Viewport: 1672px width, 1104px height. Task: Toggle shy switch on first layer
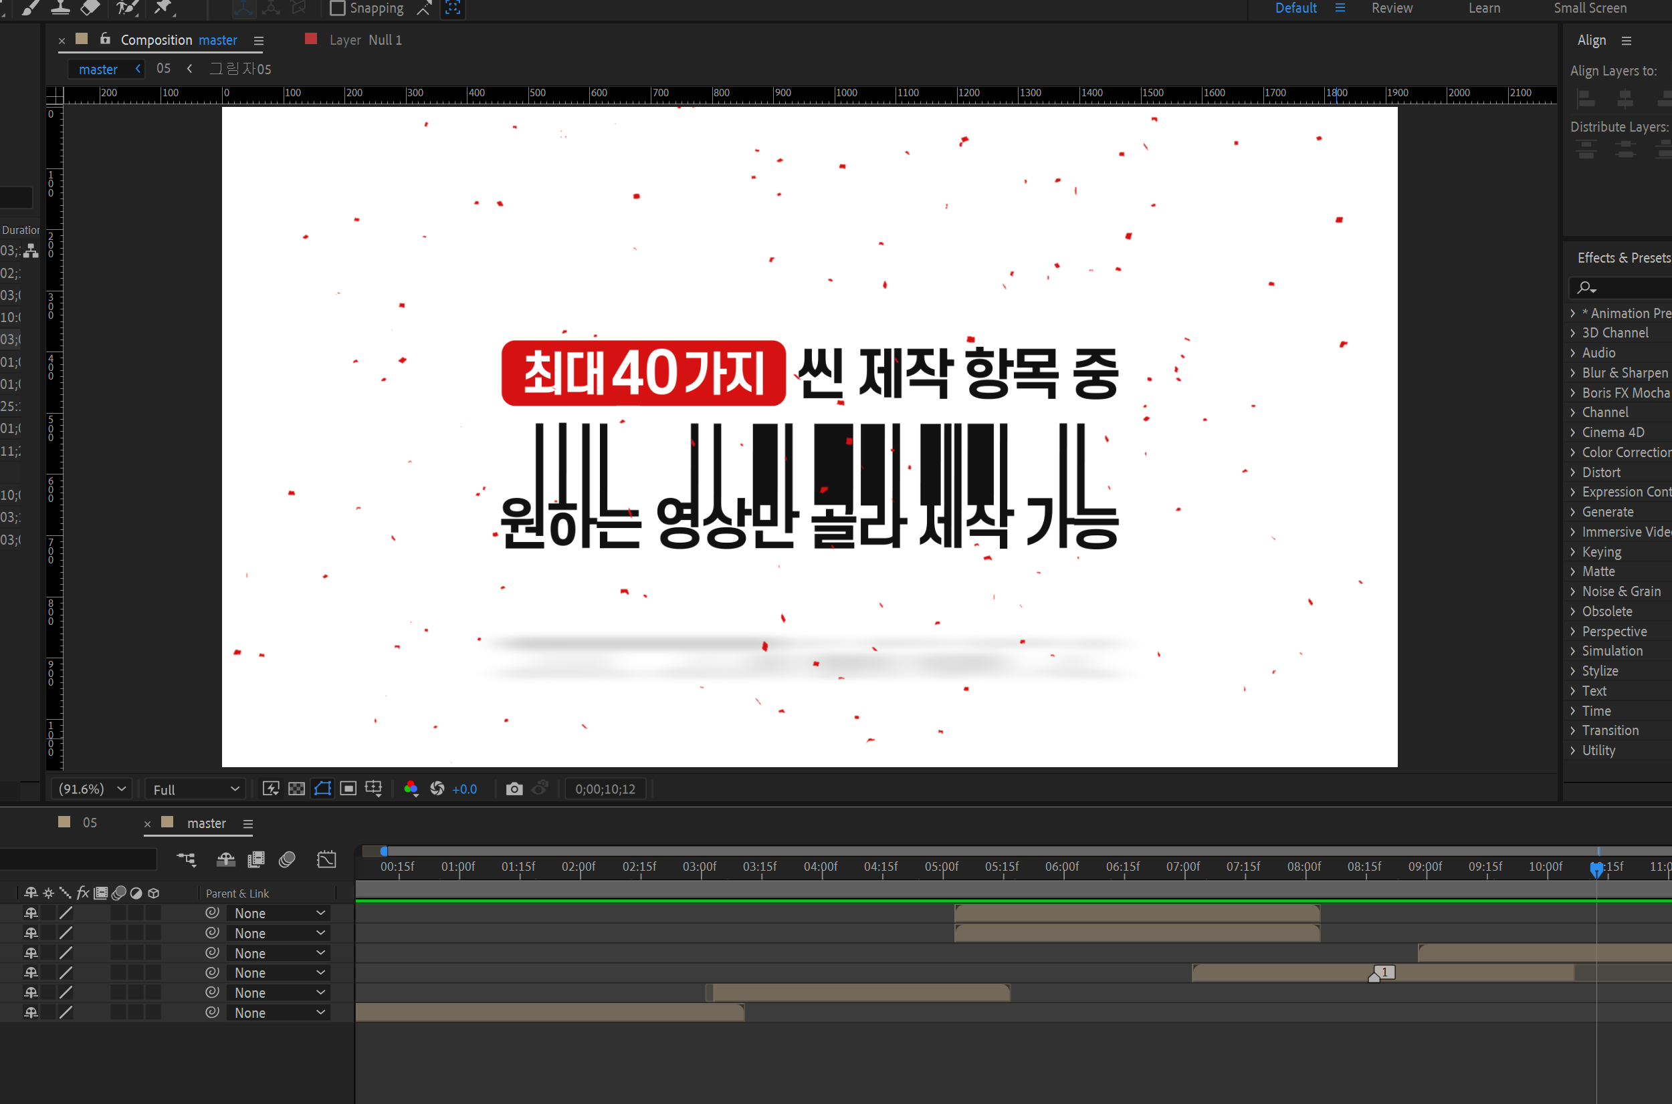coord(30,913)
